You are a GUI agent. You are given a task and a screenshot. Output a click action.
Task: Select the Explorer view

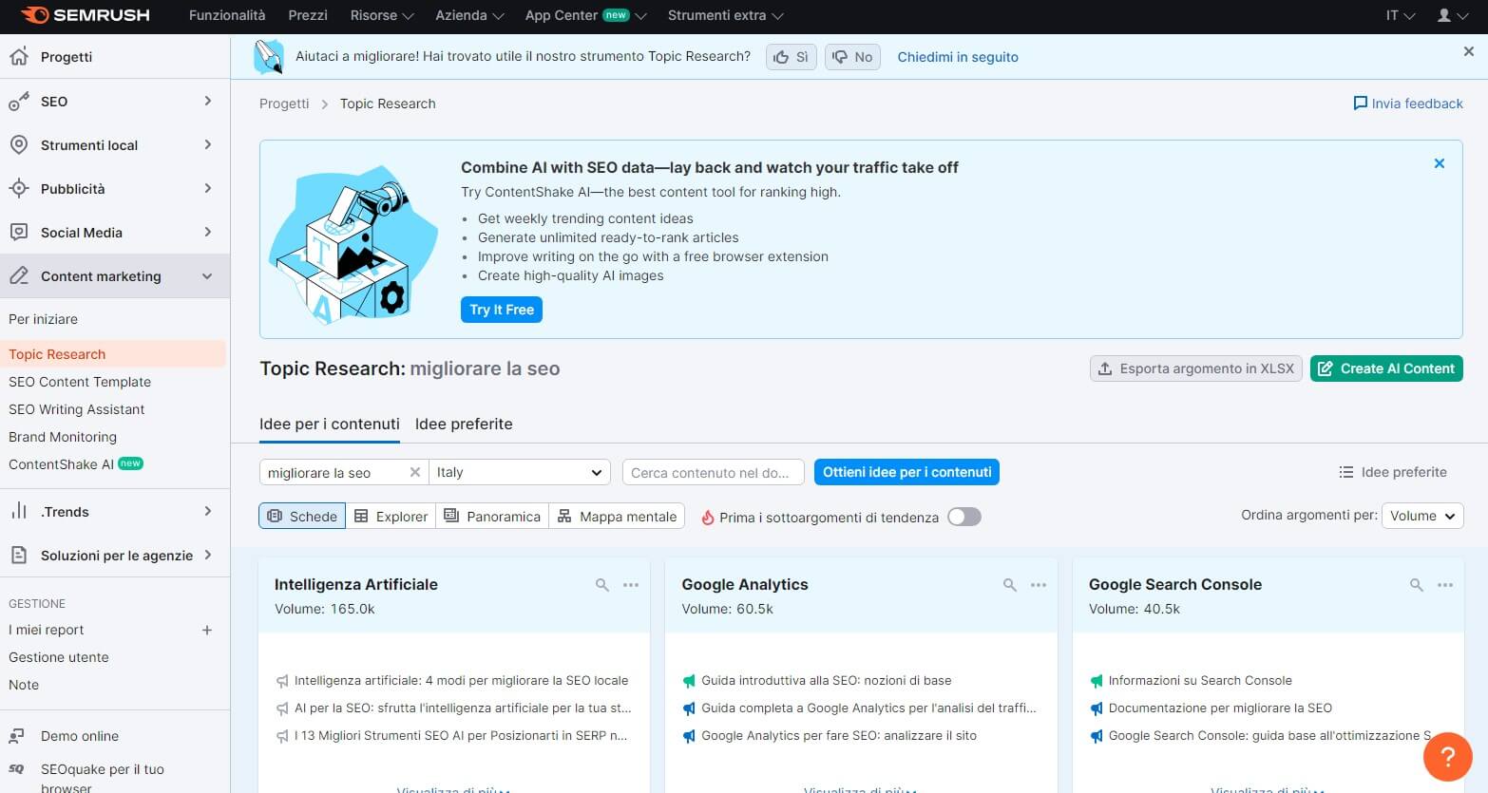pos(391,516)
